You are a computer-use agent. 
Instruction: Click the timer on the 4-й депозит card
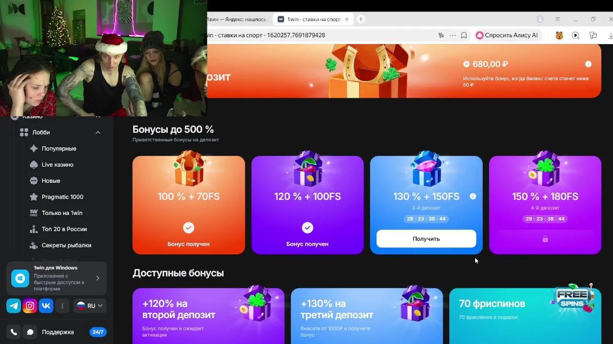click(545, 219)
